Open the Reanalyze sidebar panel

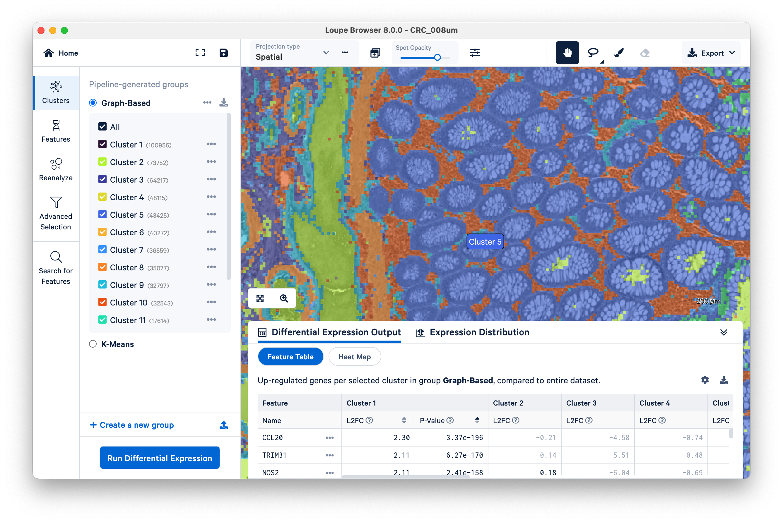click(56, 169)
